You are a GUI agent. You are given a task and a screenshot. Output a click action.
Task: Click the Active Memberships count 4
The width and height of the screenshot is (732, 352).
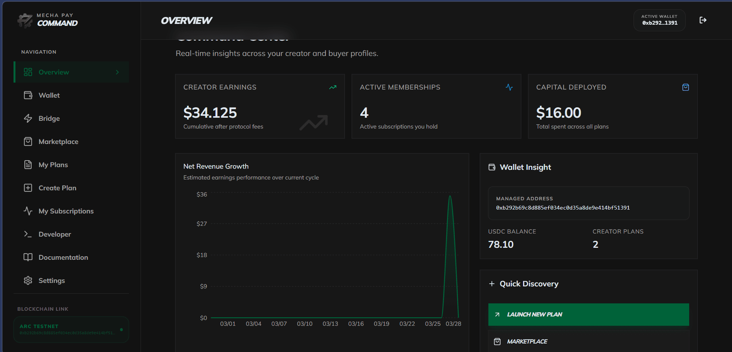[x=364, y=113]
